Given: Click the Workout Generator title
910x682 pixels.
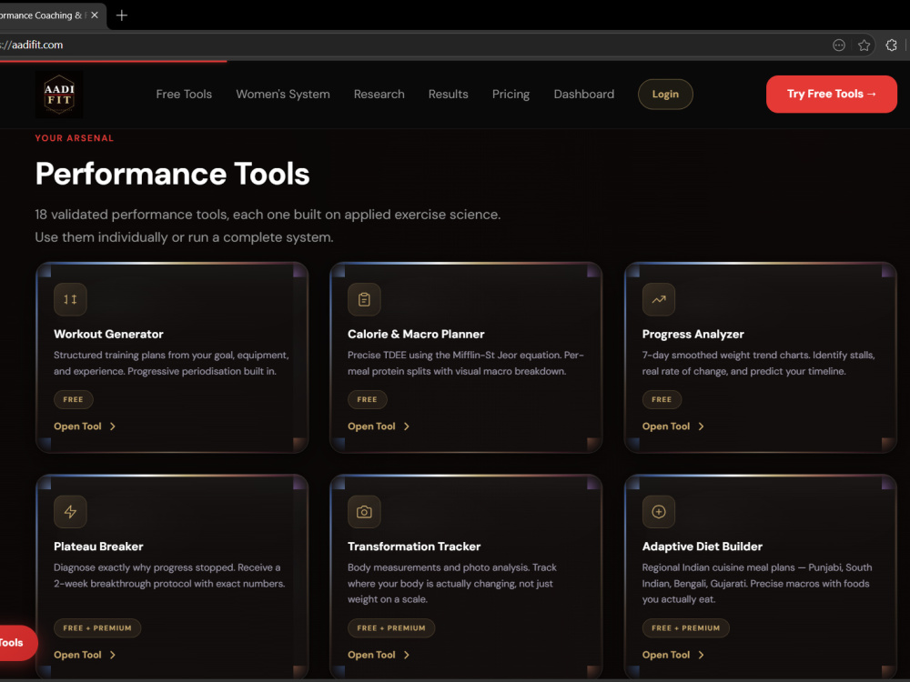Looking at the screenshot, I should coord(108,334).
